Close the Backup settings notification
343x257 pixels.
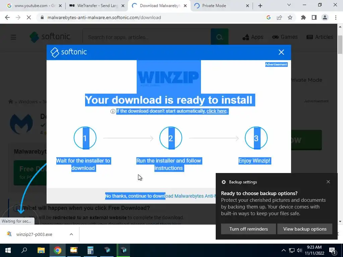coord(328,182)
